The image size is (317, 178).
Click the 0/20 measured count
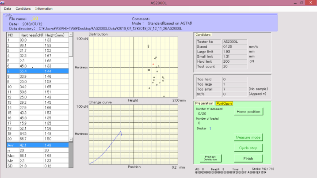coord(202,114)
